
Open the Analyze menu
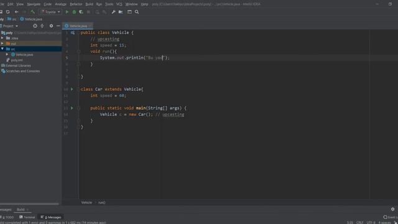[x=61, y=4]
